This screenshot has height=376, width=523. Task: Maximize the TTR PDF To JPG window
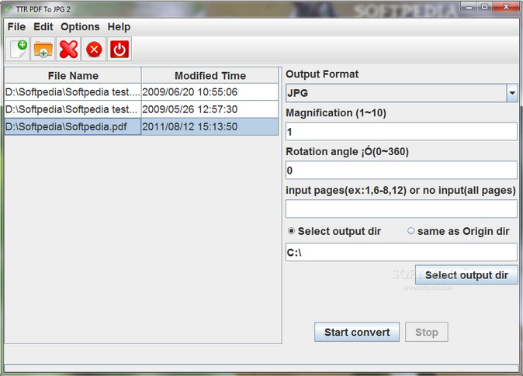(x=485, y=7)
